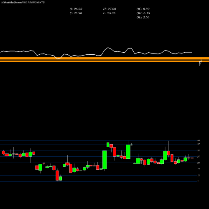Click the 17 price axis label
The width and height of the screenshot is (209, 209).
pyautogui.click(x=199, y=169)
